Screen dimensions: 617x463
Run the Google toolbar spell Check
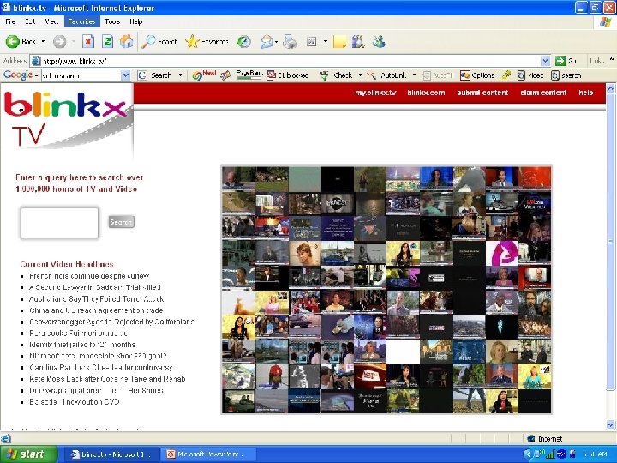click(x=337, y=75)
